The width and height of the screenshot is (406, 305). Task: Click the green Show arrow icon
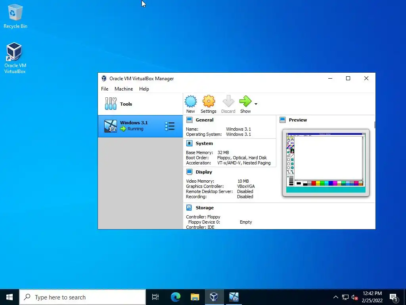click(245, 101)
